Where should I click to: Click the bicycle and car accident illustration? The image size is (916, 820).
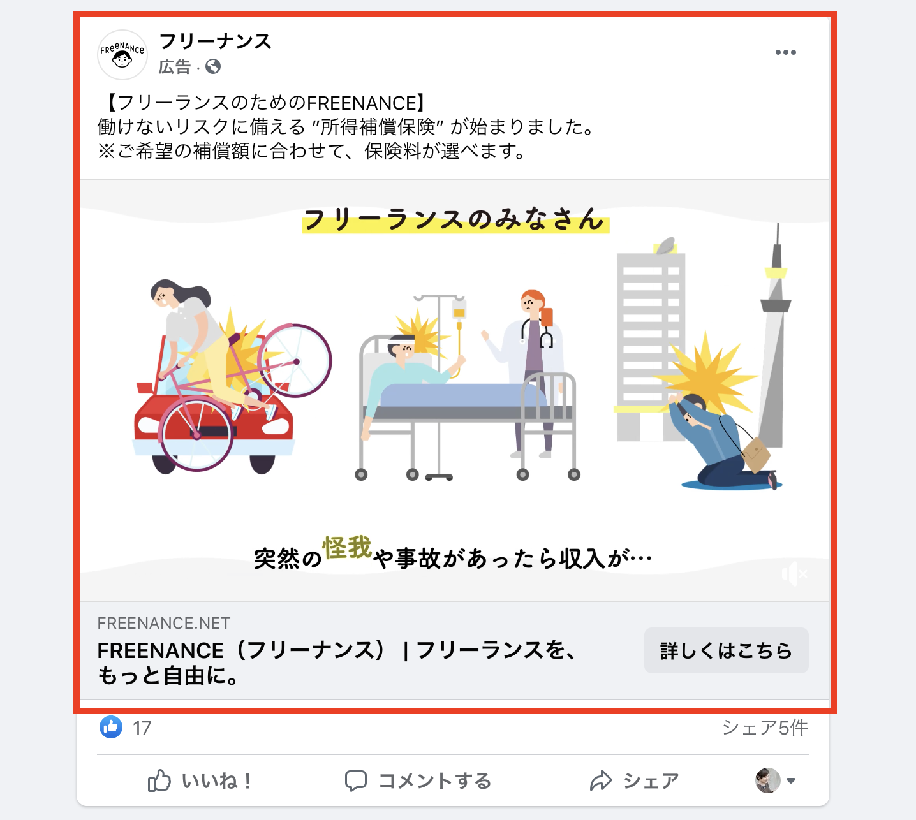click(x=232, y=376)
